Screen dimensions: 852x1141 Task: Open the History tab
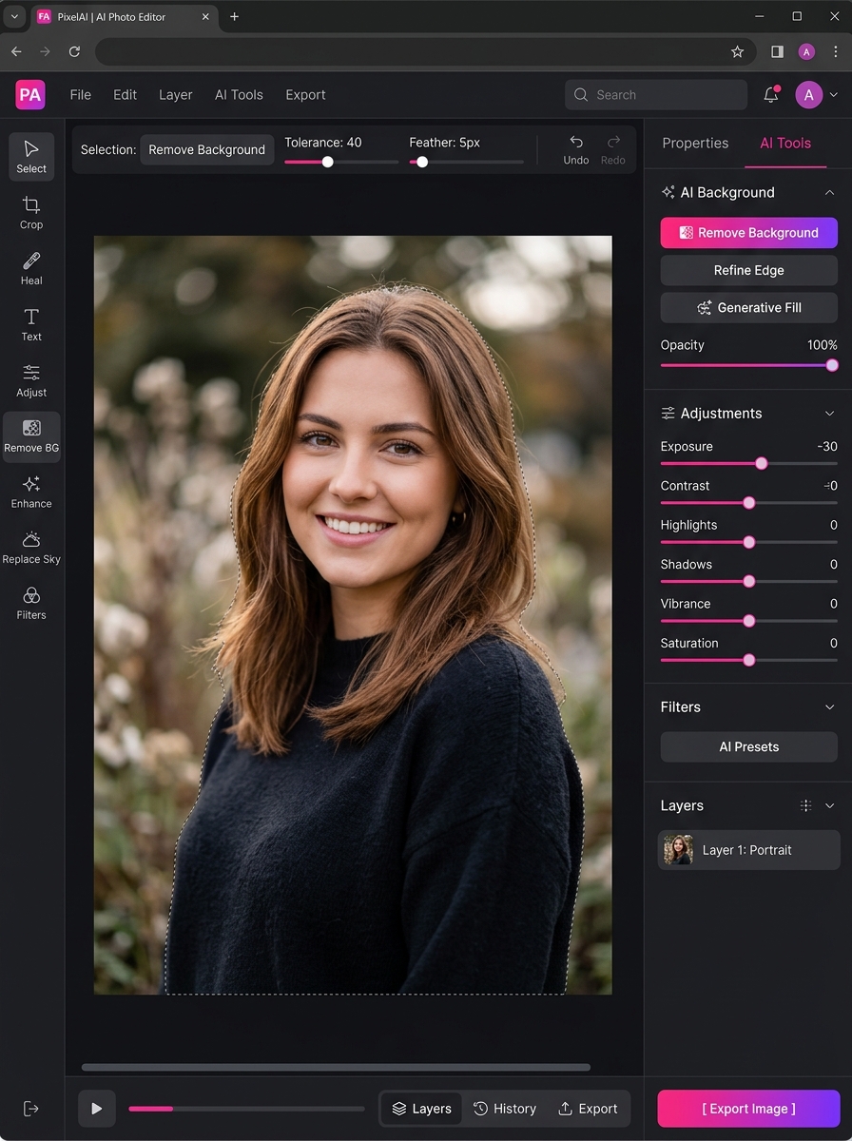[505, 1109]
